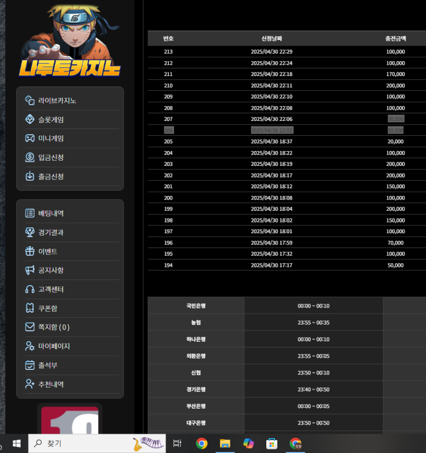The image size is (426, 453).
Task: Click the live casino icon in sidebar
Action: pos(30,100)
